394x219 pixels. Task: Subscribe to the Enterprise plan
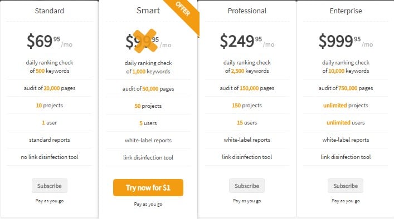[x=346, y=186]
